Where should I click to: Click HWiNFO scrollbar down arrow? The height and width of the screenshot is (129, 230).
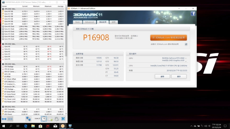[66, 114]
